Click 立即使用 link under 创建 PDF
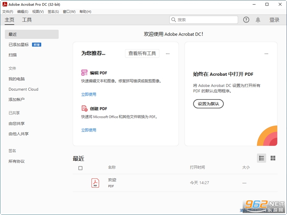Image resolution: width=287 pixels, height=215 pixels. click(x=89, y=130)
